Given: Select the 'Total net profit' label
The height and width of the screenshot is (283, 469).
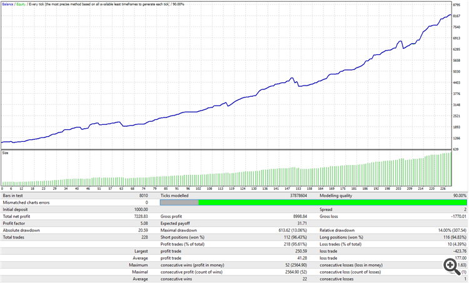Looking at the screenshot, I should [x=16, y=216].
